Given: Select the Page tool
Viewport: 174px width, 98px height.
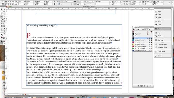Looking at the screenshot, I should [2, 11].
